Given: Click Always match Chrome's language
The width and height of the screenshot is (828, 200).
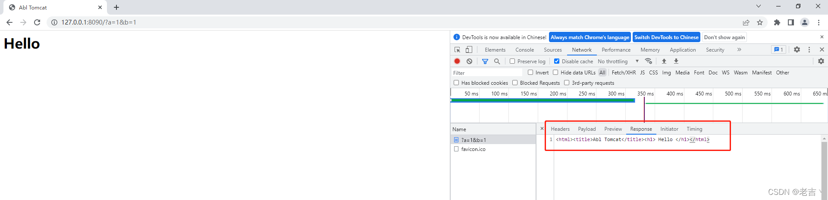Looking at the screenshot, I should tap(590, 37).
